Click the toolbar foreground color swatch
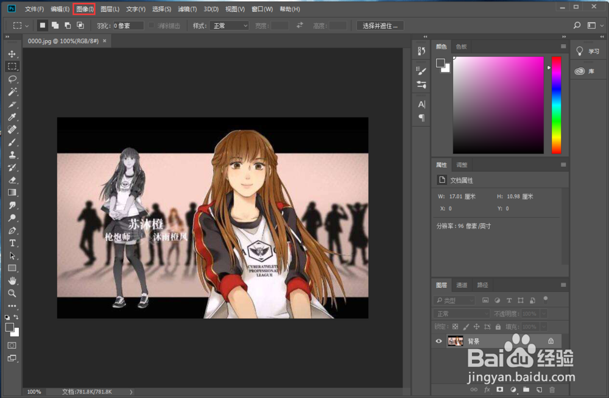 tap(10, 327)
